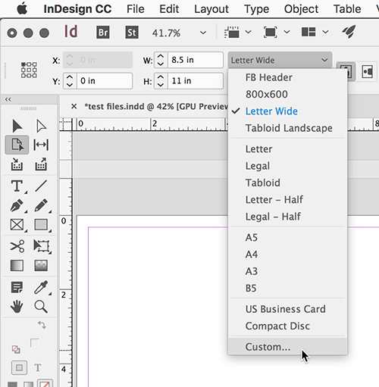The image size is (379, 387).
Task: Choose Custom... from page size list
Action: [x=288, y=347]
